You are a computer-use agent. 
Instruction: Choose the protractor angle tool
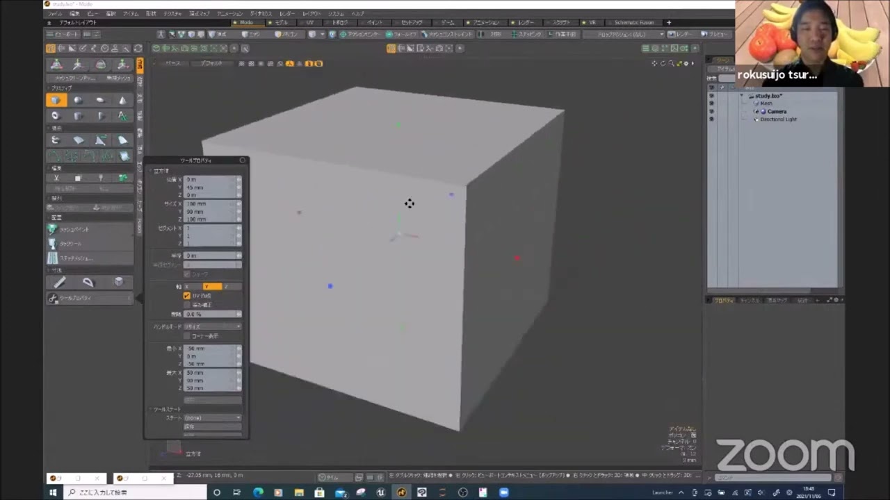click(x=88, y=282)
